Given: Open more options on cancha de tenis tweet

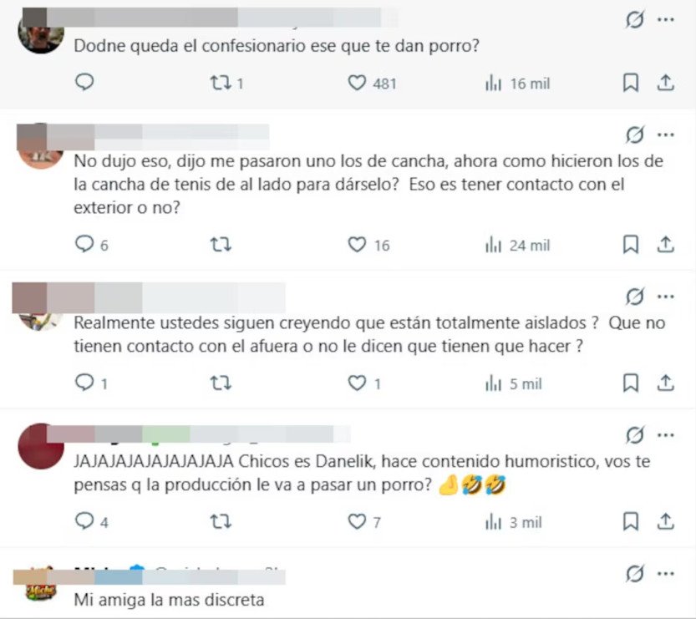Looking at the screenshot, I should click(x=665, y=134).
